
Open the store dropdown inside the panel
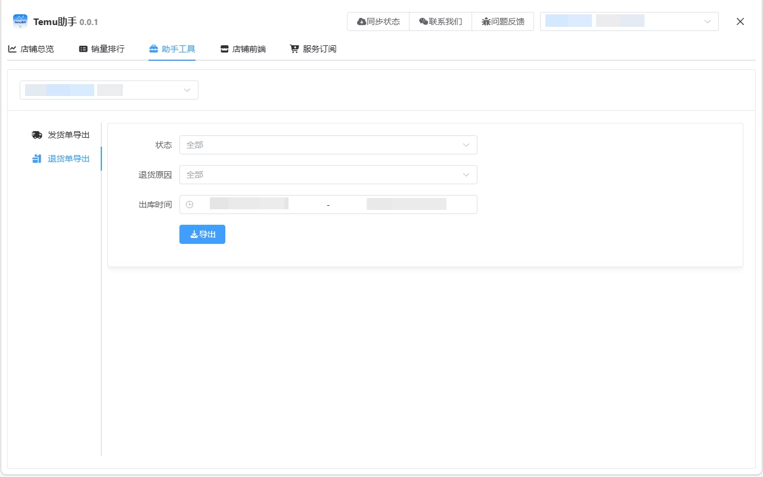[x=108, y=89]
